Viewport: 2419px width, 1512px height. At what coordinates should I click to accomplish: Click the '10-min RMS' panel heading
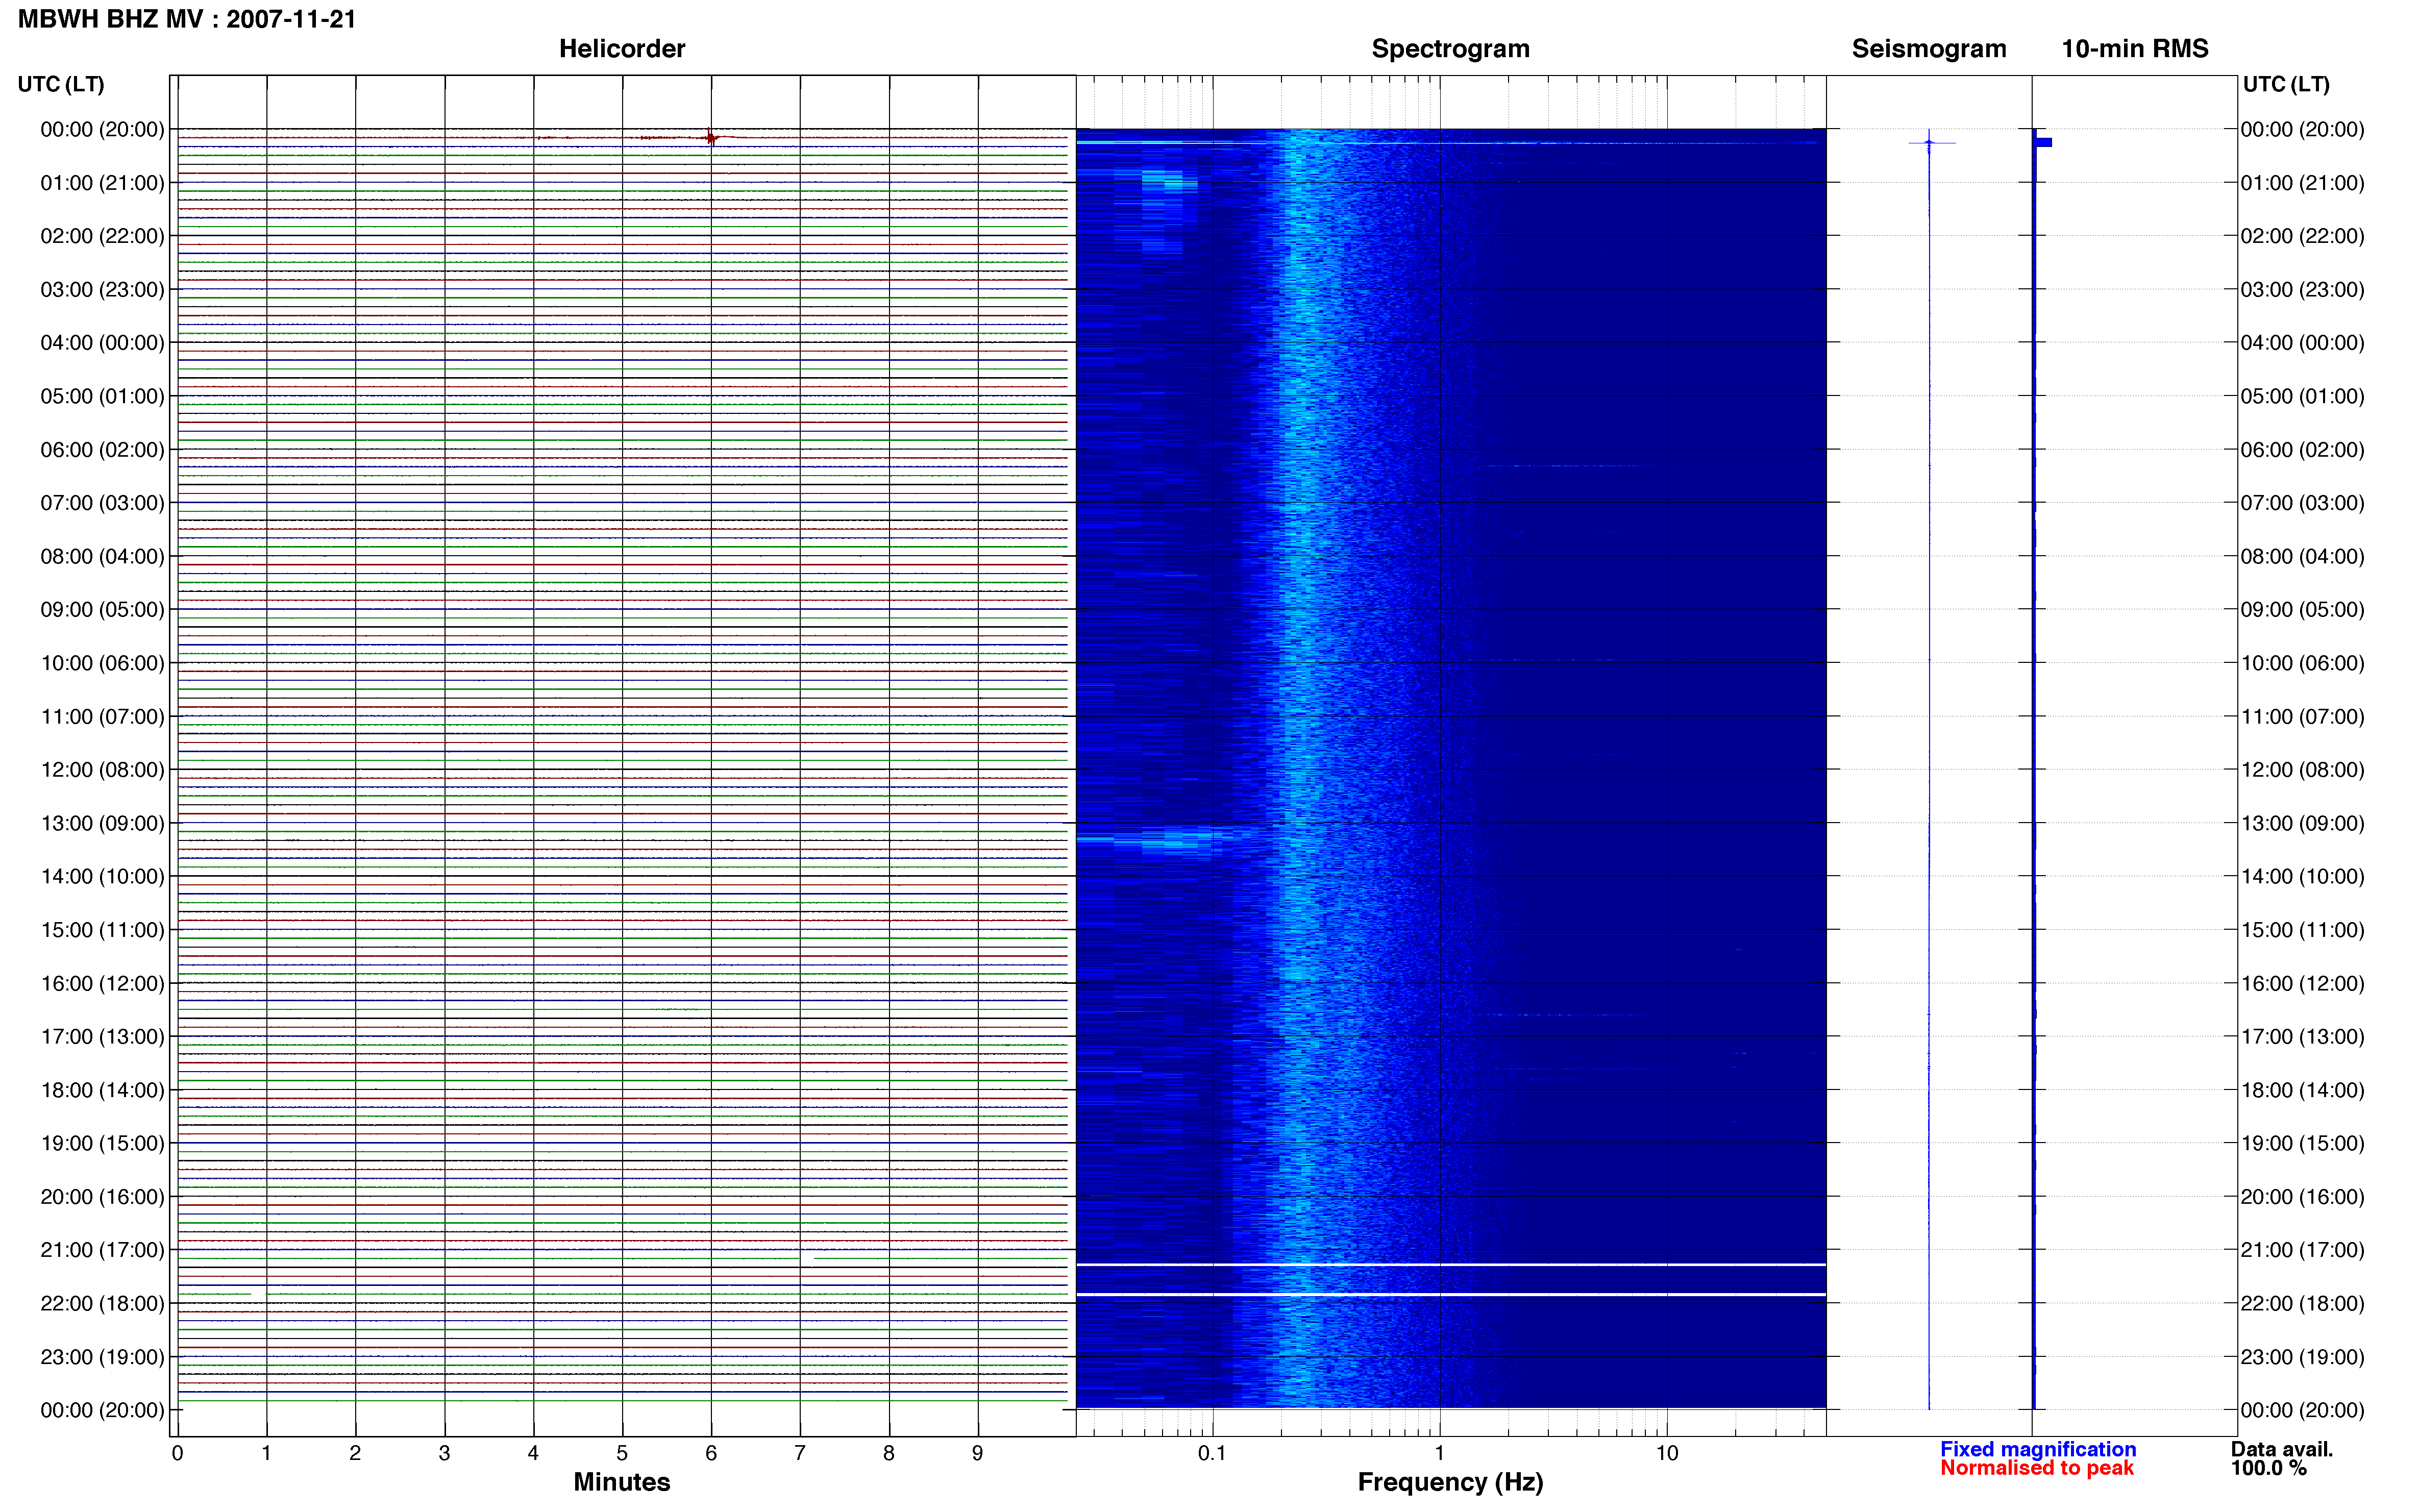click(2135, 49)
